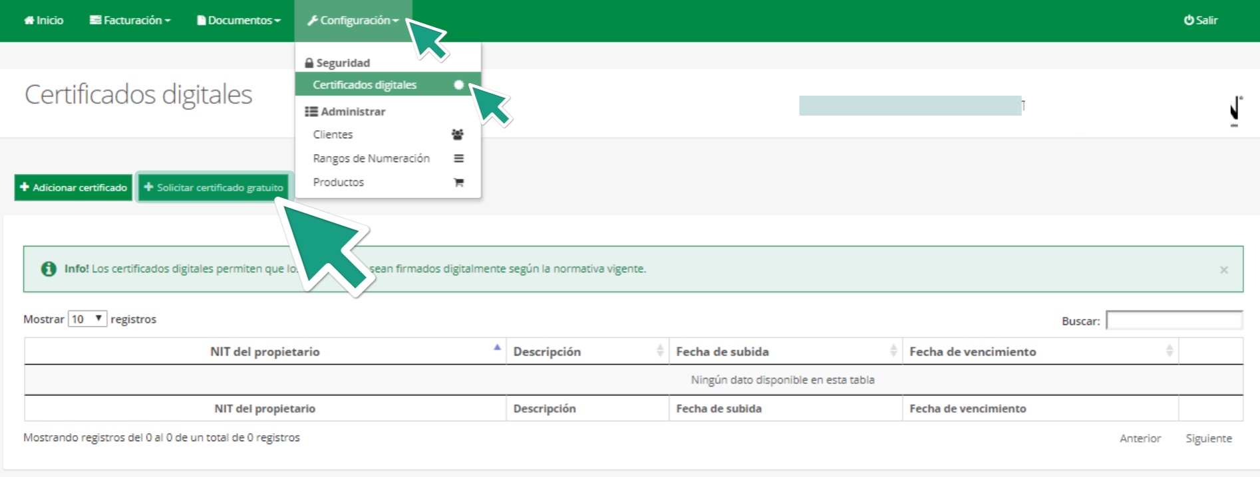Click Solicitar certificado gratuito button
1260x477 pixels.
(214, 187)
